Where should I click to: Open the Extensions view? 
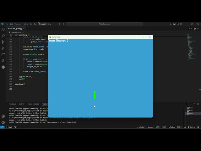[3, 54]
